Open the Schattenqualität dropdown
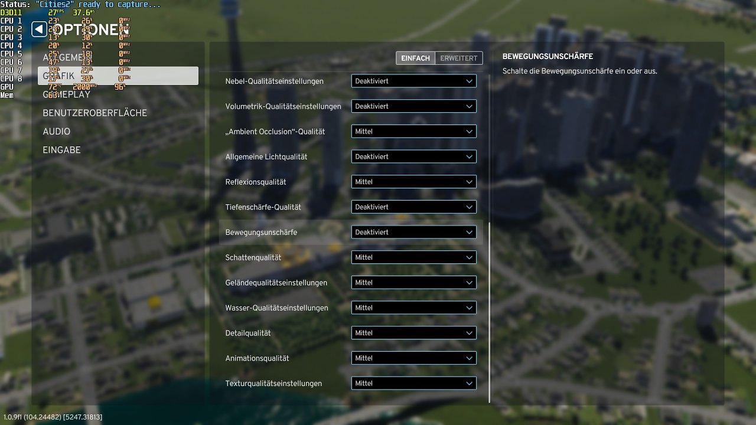 pyautogui.click(x=414, y=257)
